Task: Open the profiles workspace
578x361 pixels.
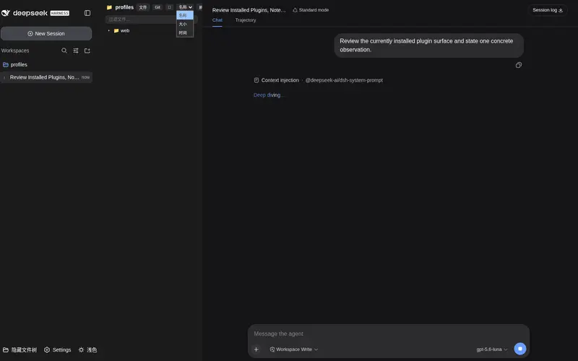Action: pos(15,64)
